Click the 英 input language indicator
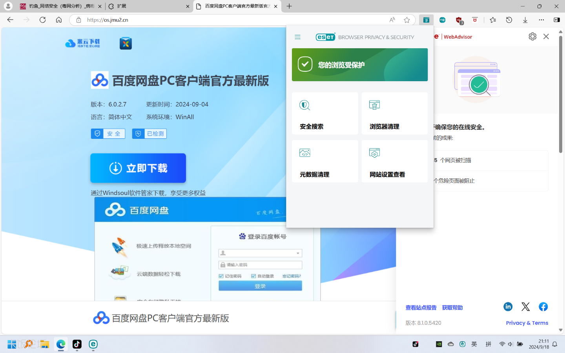 point(474,344)
